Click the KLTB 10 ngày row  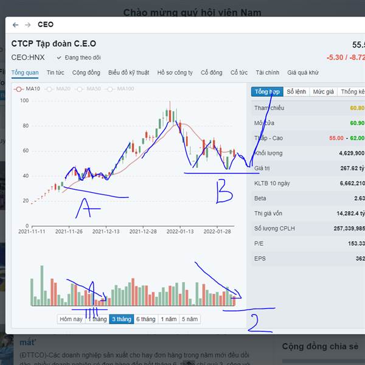[308, 183]
